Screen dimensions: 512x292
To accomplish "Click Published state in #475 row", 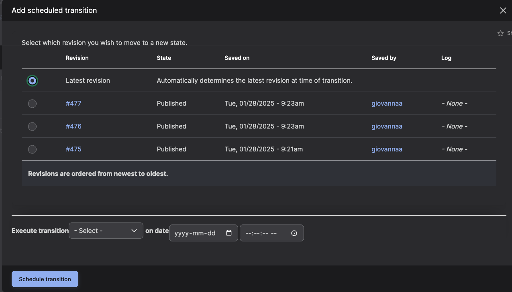I will pos(171,149).
